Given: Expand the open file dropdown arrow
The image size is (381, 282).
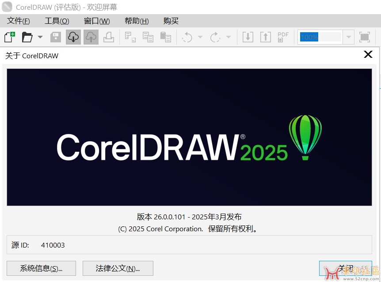Looking at the screenshot, I should pyautogui.click(x=40, y=37).
